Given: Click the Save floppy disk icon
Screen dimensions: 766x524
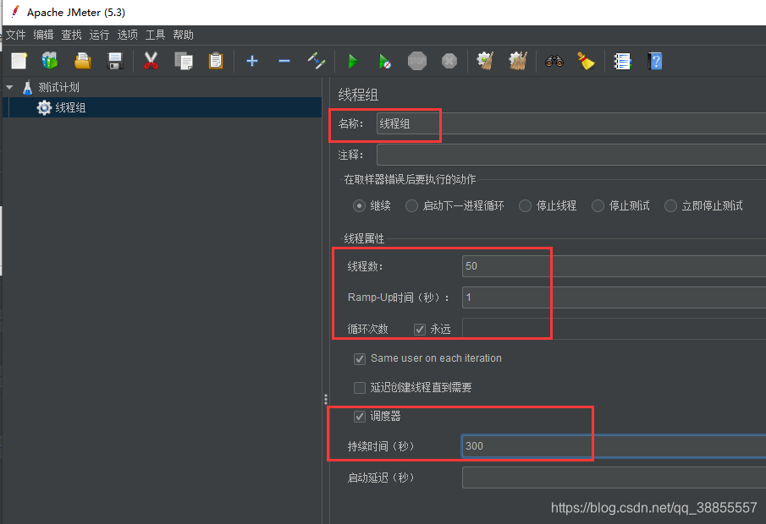Looking at the screenshot, I should (115, 61).
